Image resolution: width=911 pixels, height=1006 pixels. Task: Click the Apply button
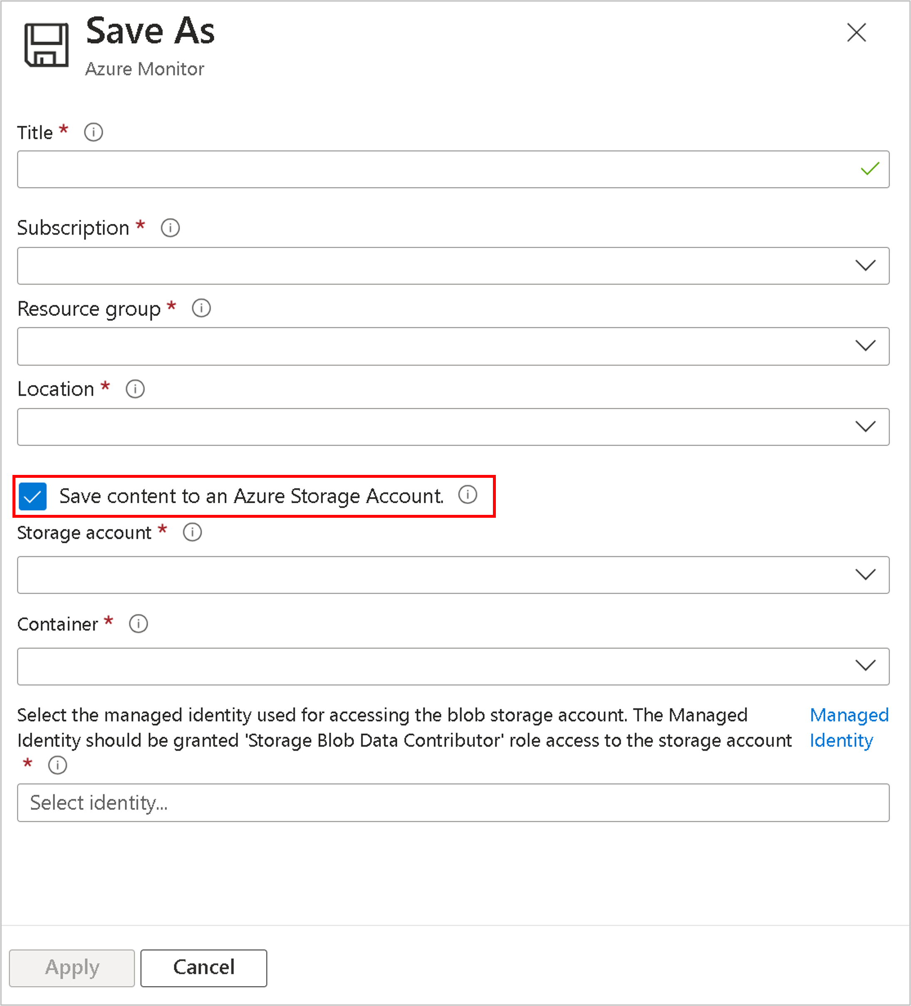pos(72,967)
